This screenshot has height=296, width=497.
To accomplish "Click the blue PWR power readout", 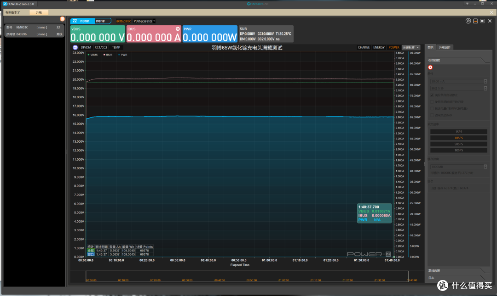I will (x=210, y=34).
